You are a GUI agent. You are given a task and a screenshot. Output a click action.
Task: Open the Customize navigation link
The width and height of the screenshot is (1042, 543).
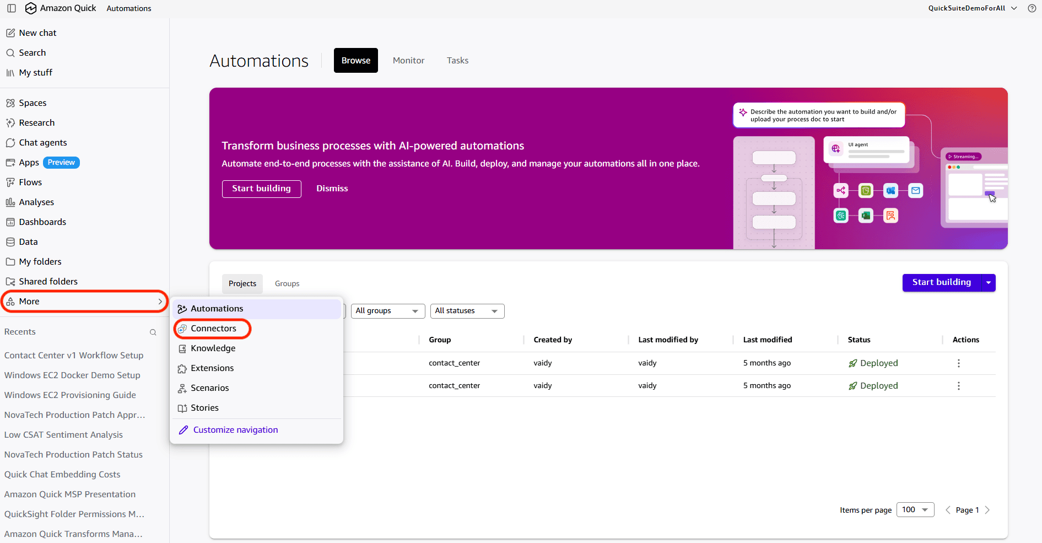(235, 430)
